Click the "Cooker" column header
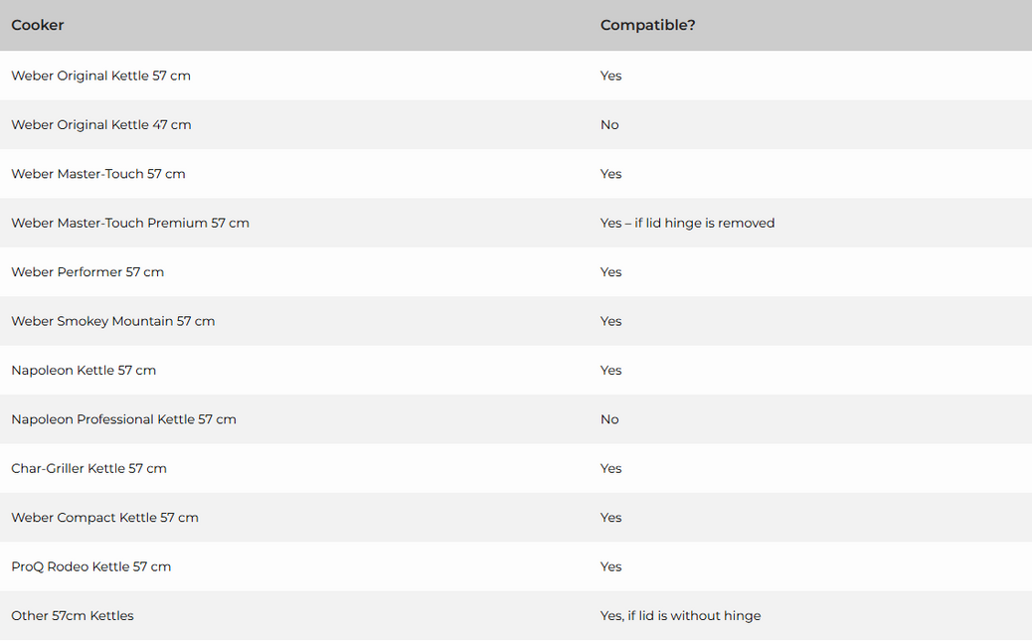Screen dimensions: 1032x641 [x=38, y=25]
